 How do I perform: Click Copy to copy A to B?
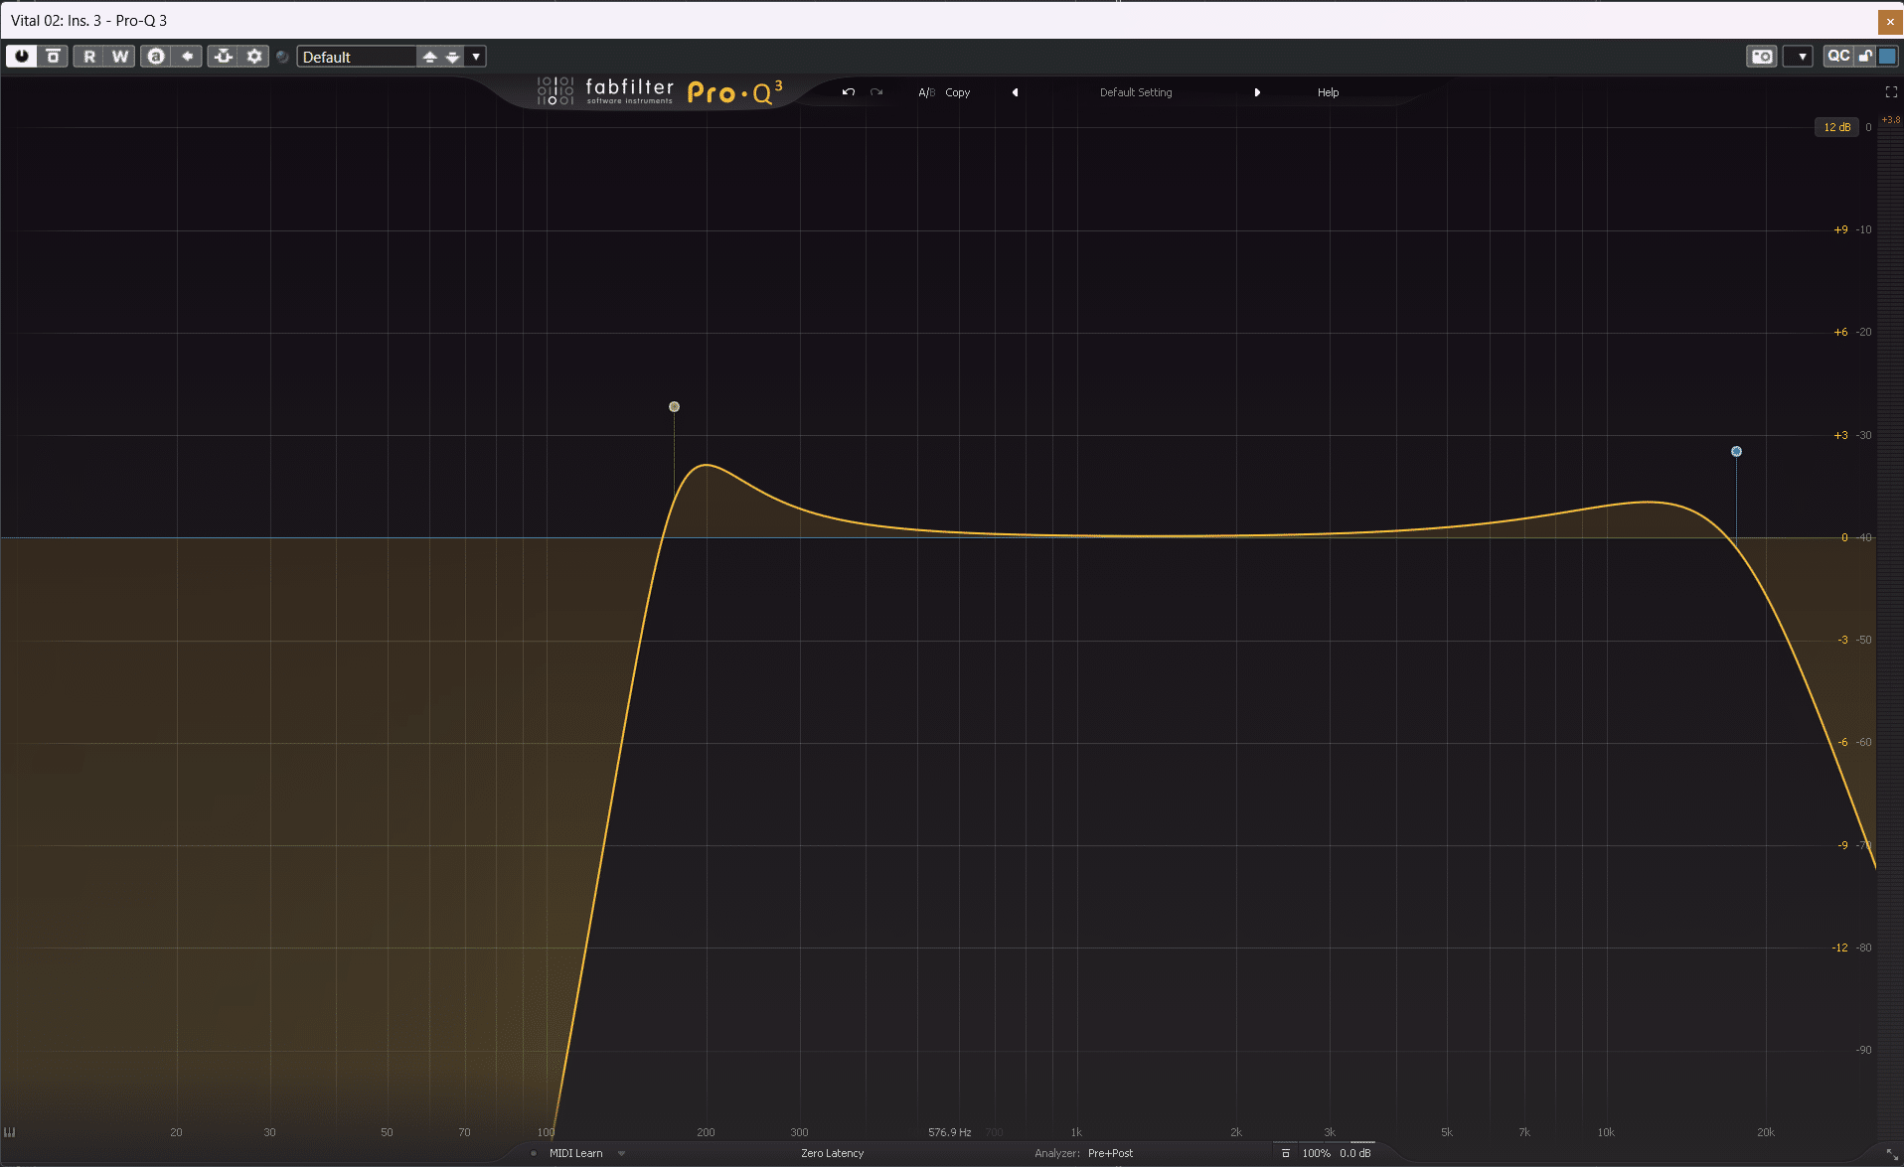pos(957,92)
